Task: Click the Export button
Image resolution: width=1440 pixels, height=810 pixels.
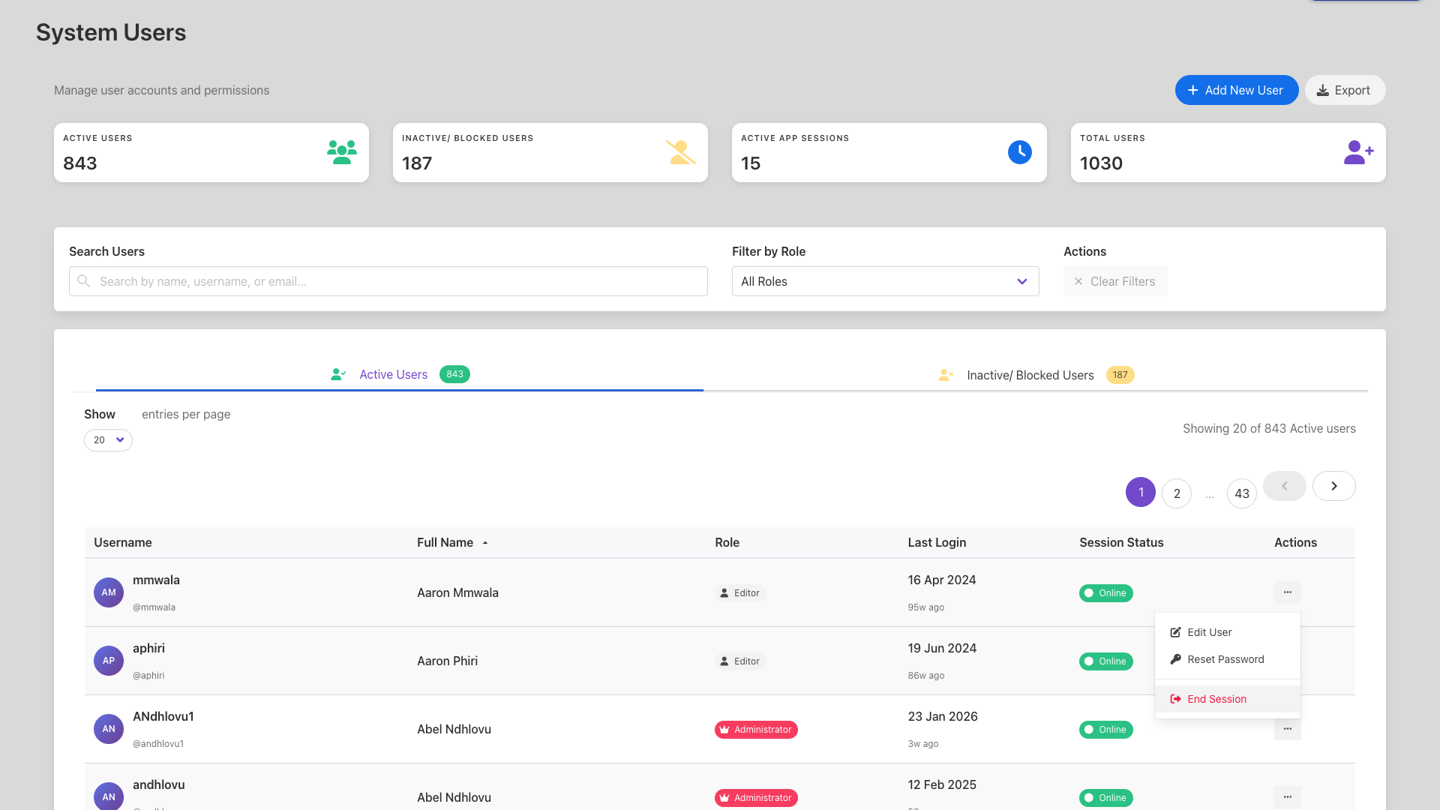Action: coord(1344,90)
